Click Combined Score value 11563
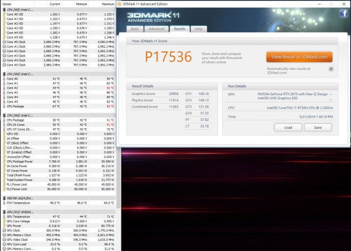The image size is (351, 251). (174, 107)
